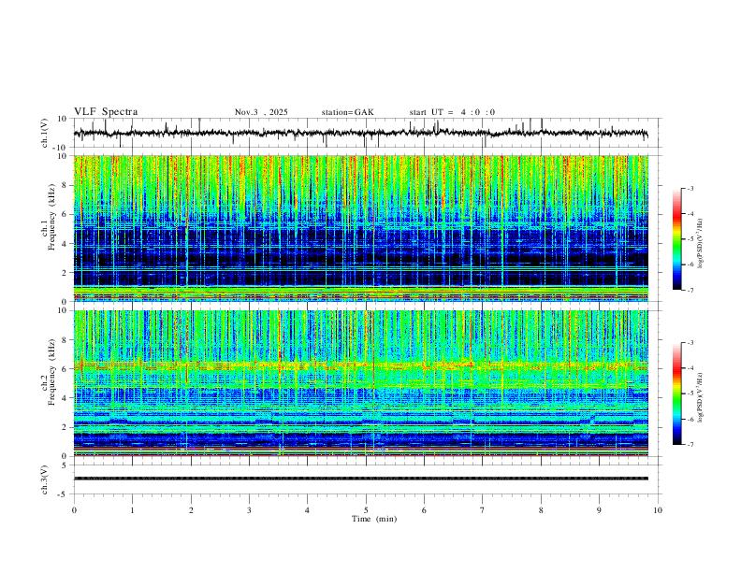Image resolution: width=741 pixels, height=572 pixels.
Task: Click the VLF Spectra title text
Action: (x=106, y=112)
